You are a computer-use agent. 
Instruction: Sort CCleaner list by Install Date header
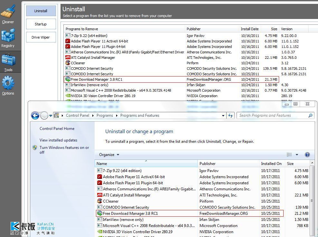pyautogui.click(x=250, y=29)
